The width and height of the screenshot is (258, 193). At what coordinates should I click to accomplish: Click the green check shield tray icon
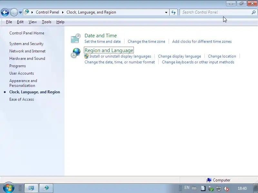coord(211,188)
